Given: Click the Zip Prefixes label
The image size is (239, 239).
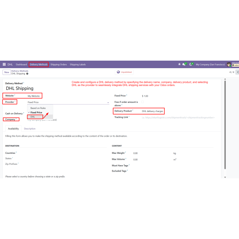Looking at the screenshot, I should point(11,164).
